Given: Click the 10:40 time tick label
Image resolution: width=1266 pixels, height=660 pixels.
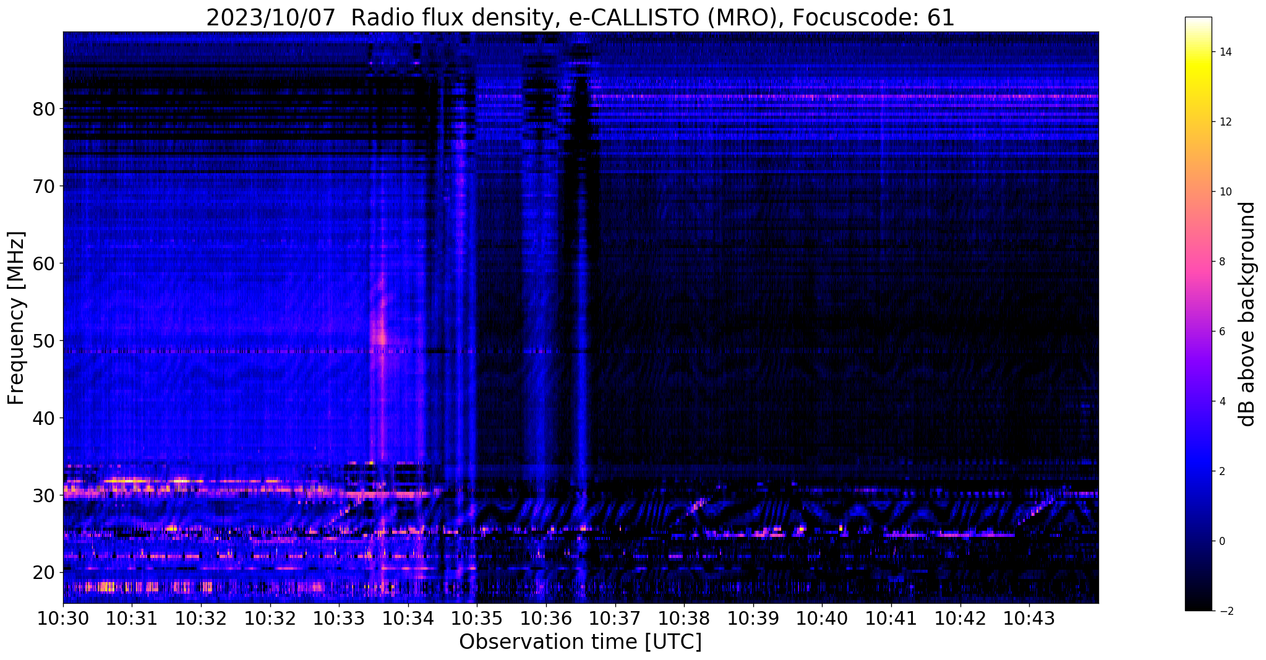Looking at the screenshot, I should 822,619.
